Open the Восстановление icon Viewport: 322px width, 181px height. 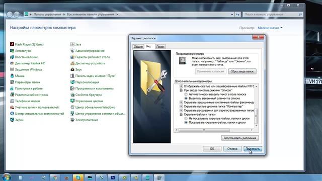coord(12,57)
